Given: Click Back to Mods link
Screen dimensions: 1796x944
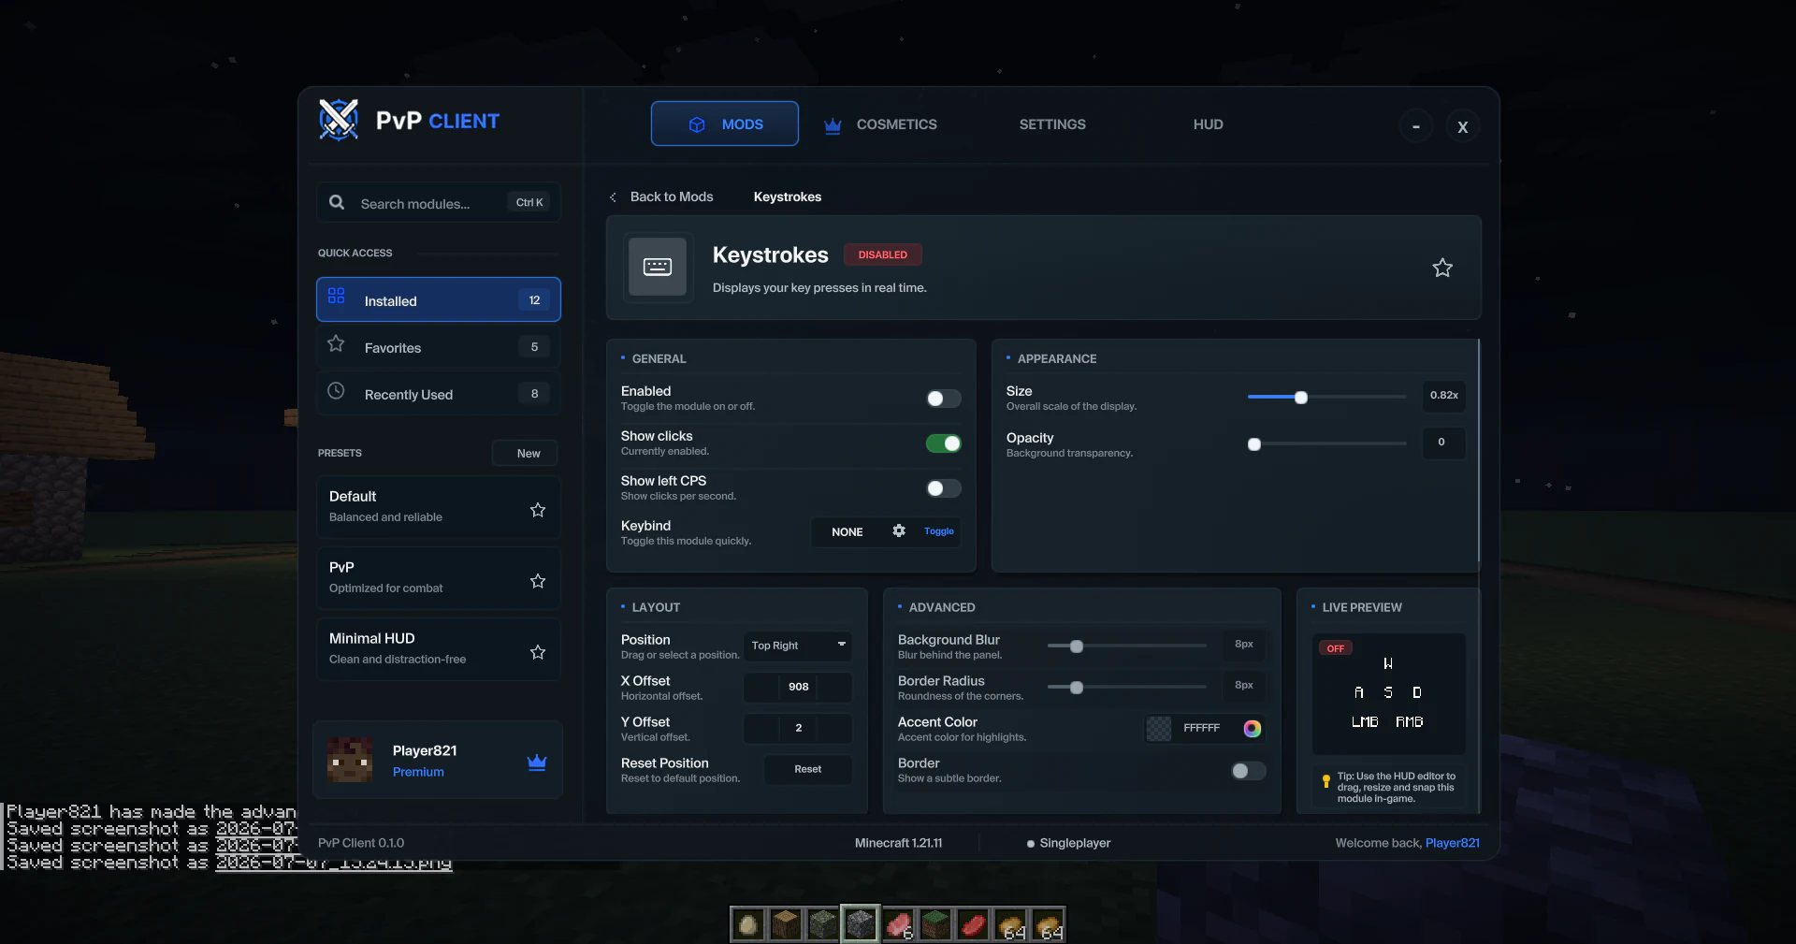Looking at the screenshot, I should coord(672,196).
